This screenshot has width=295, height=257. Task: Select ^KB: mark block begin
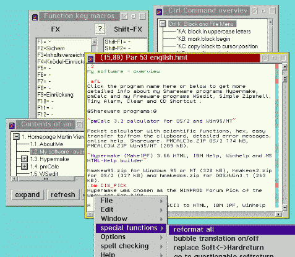click(203, 39)
